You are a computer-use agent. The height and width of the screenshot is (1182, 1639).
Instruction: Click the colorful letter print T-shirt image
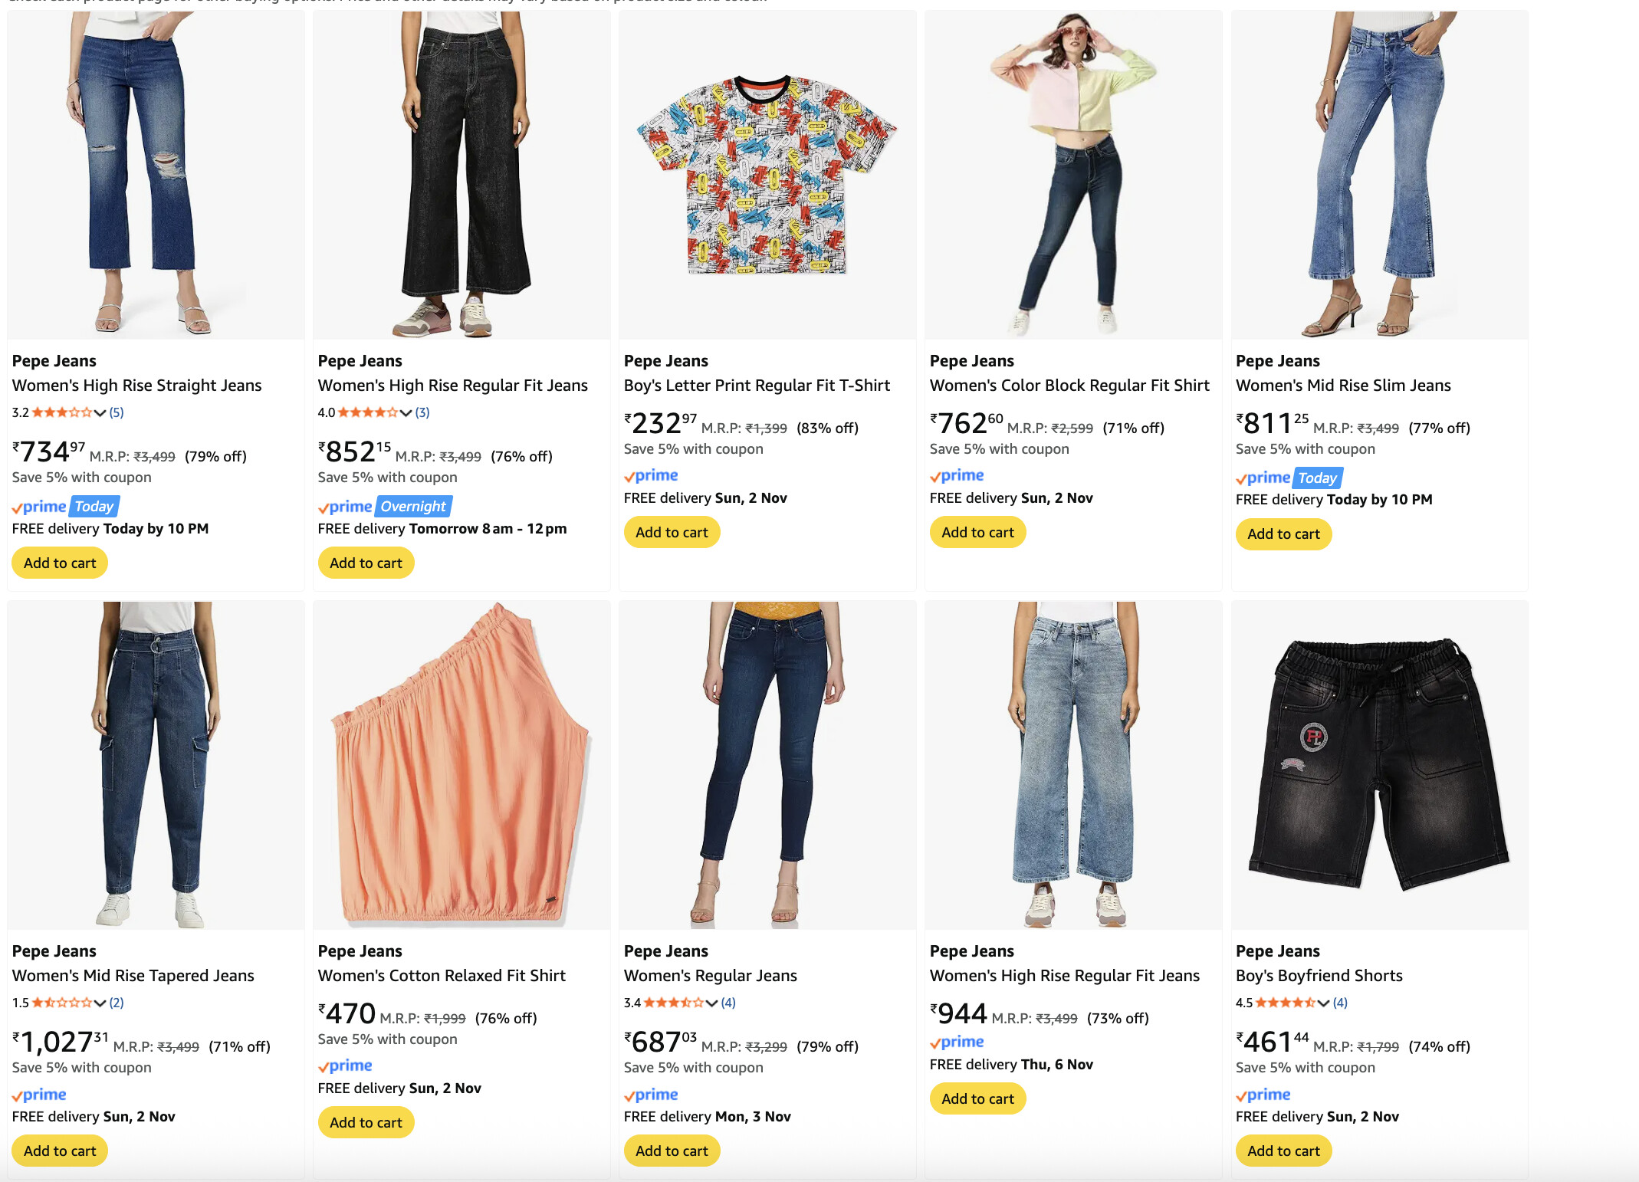767,175
